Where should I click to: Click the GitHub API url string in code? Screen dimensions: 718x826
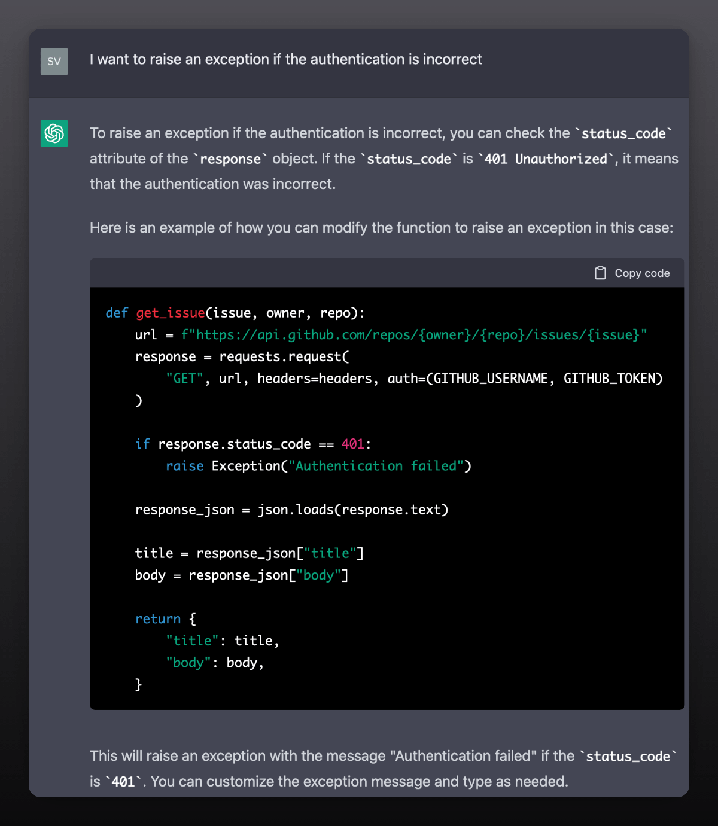click(x=414, y=334)
